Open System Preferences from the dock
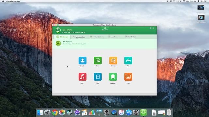This screenshot has height=117, width=209. tap(136, 112)
